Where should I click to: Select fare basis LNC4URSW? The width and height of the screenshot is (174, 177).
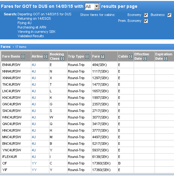(11, 91)
